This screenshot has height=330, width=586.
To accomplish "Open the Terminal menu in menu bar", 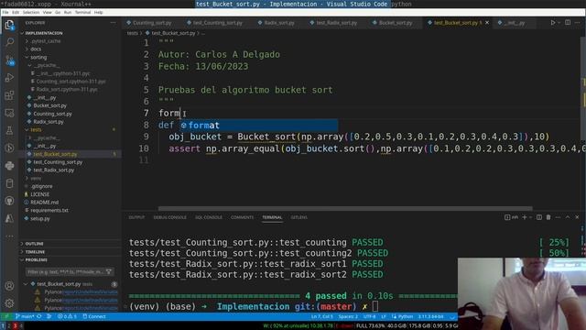I will click(x=82, y=12).
